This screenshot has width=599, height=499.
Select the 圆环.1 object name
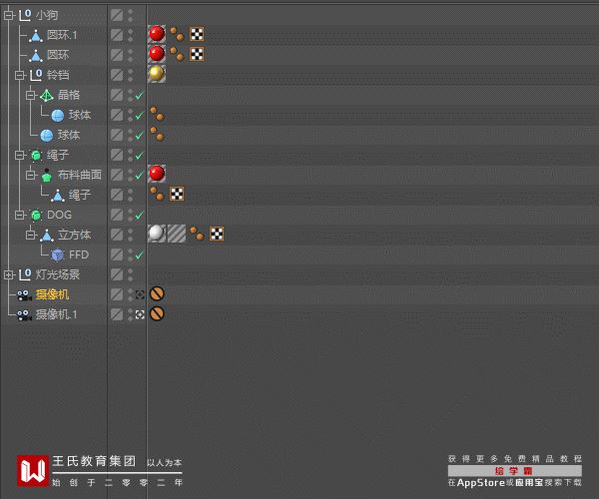pyautogui.click(x=62, y=35)
